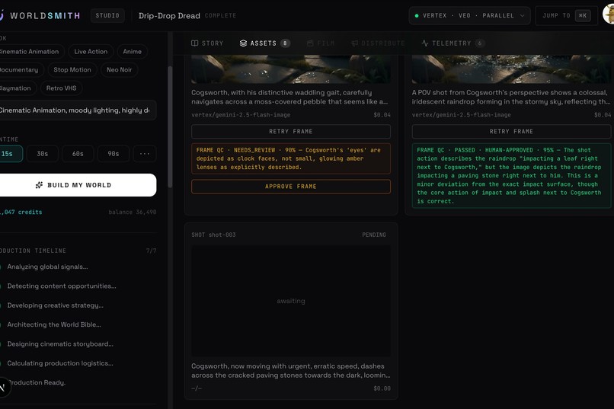This screenshot has height=409, width=614.
Task: Click the COMPLETE status label
Action: 220,16
